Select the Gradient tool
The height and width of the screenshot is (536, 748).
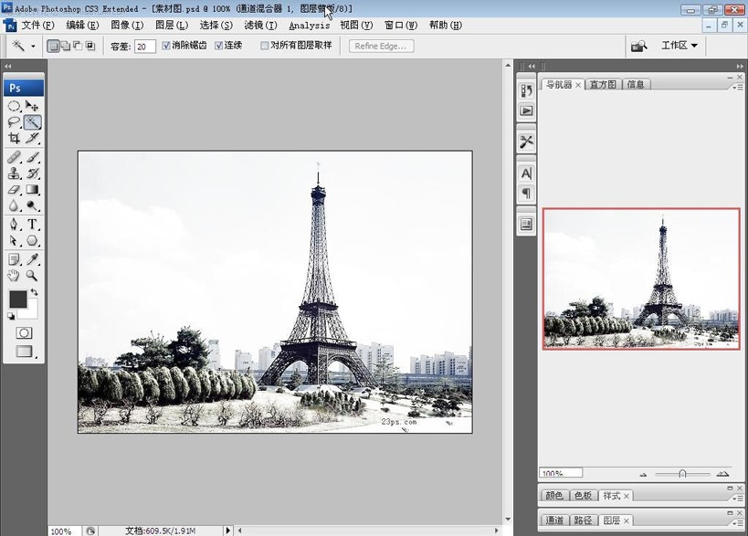pyautogui.click(x=32, y=189)
